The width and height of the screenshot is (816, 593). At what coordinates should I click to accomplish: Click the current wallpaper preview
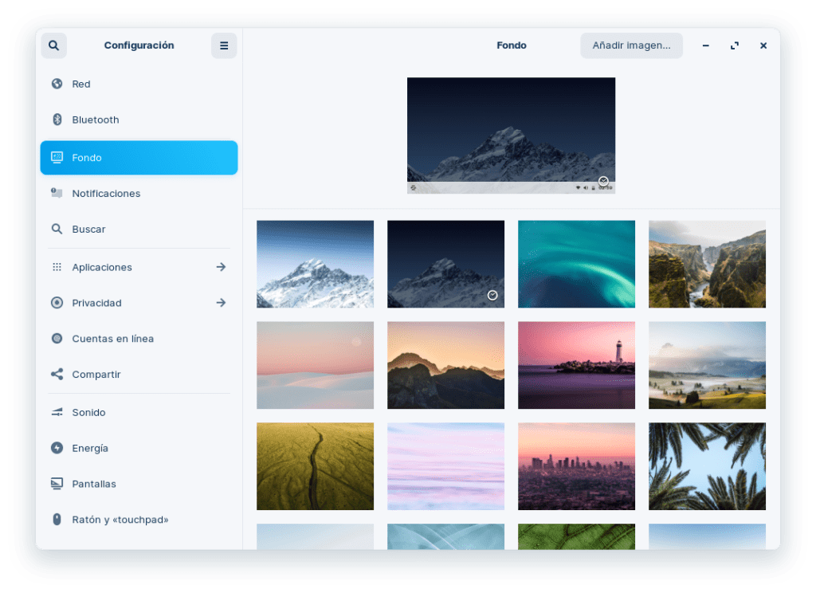coord(511,135)
